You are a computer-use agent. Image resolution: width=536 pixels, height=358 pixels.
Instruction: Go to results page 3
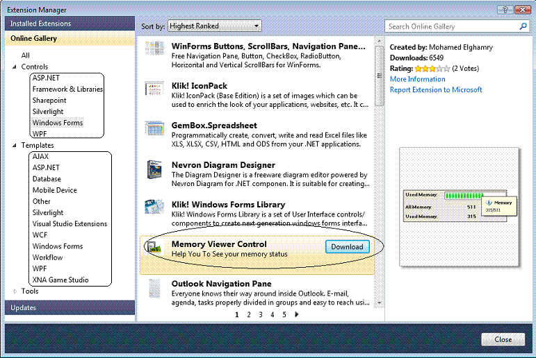click(x=261, y=315)
